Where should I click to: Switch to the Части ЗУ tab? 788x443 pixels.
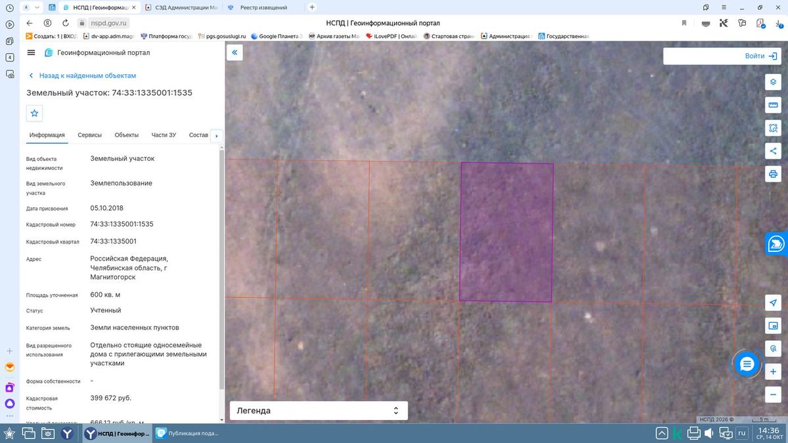[164, 135]
